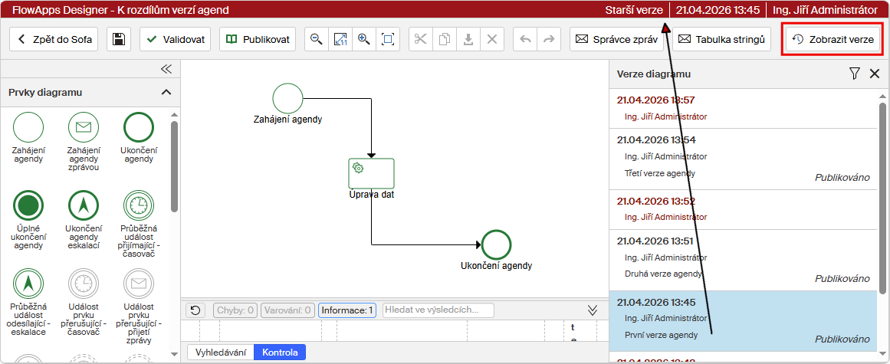
Task: Undo with the left arrow icon
Action: [525, 39]
